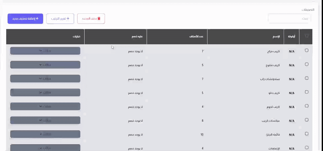
Task: Click the أيقونة column header
Action: [x=292, y=37]
